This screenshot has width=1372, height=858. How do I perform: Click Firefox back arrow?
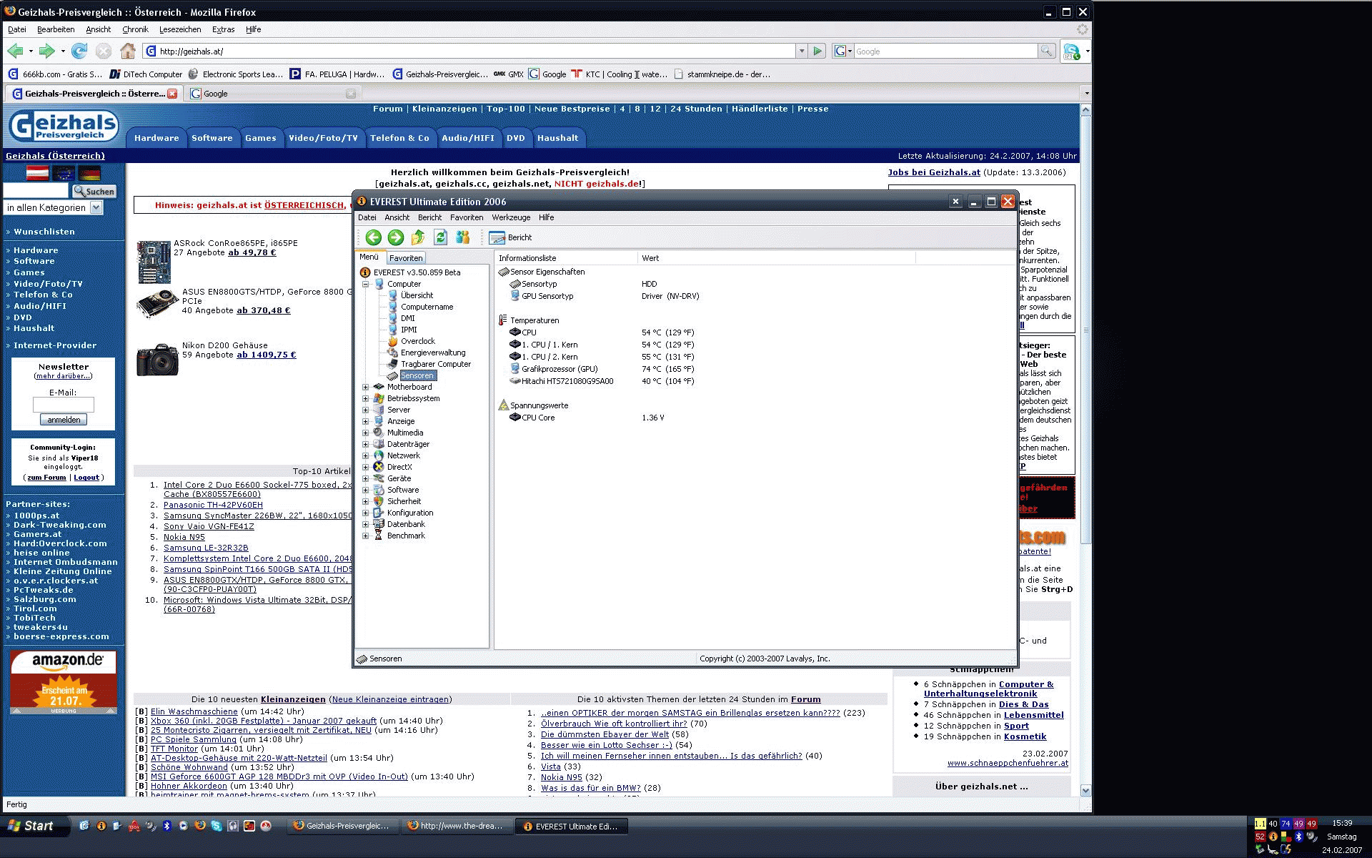(15, 51)
